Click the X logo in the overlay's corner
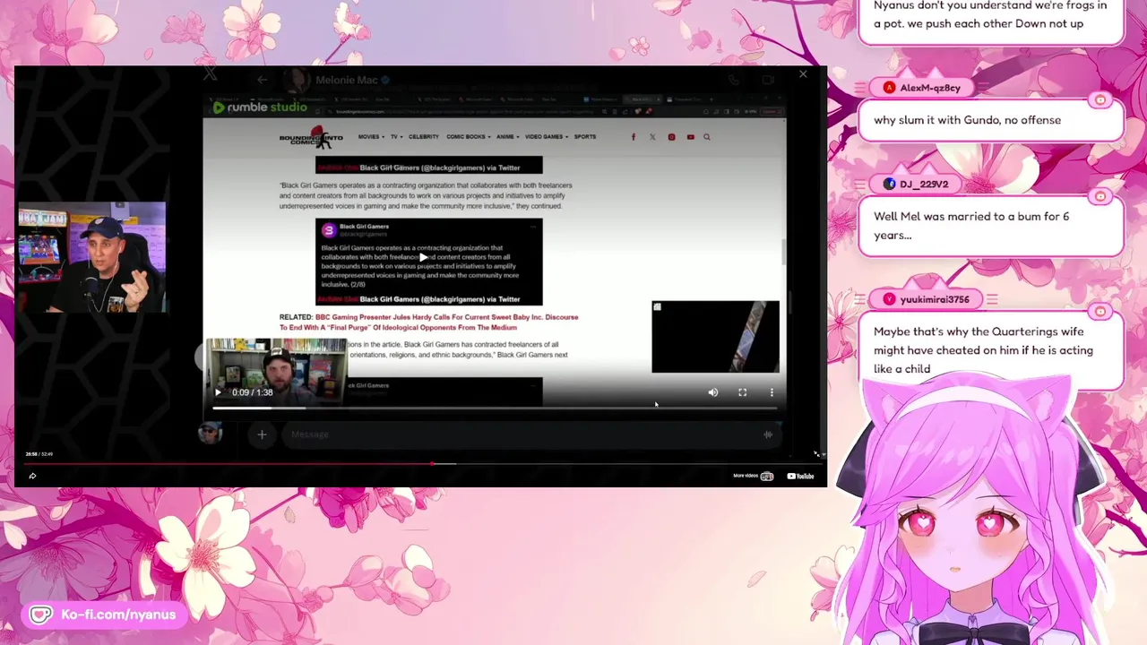This screenshot has width=1147, height=645. coord(210,73)
